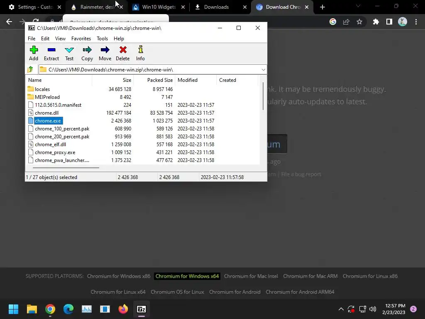Screen dimensions: 425x319
Task: Open browser Extensions puzzle icon
Action: click(x=376, y=22)
